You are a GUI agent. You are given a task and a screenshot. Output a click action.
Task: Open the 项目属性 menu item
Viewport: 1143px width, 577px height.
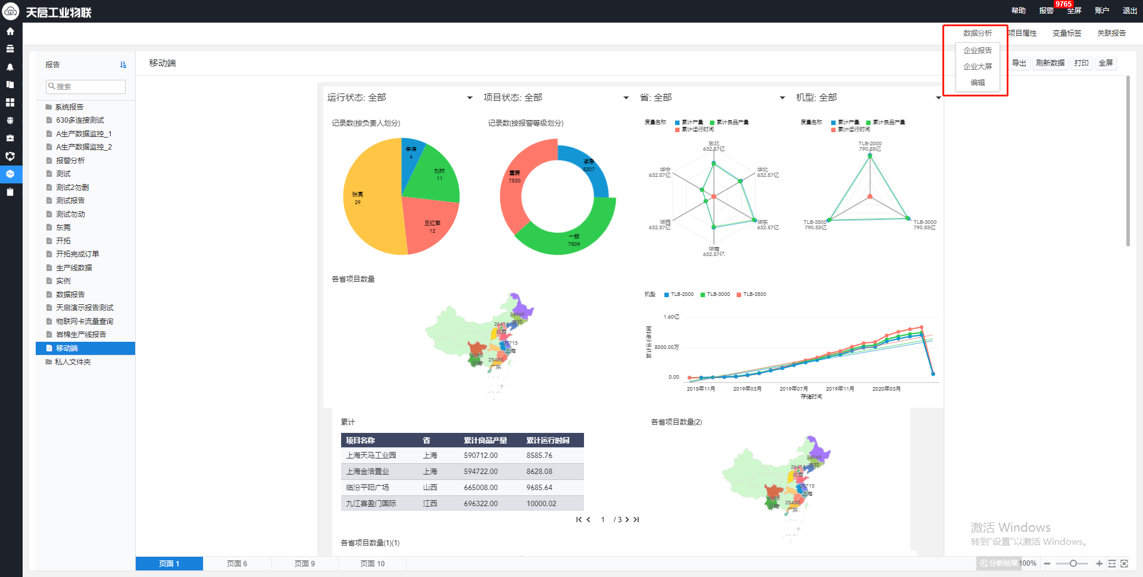1022,33
